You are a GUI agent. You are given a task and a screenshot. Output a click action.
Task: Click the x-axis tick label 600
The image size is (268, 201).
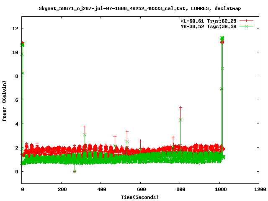(x=142, y=189)
